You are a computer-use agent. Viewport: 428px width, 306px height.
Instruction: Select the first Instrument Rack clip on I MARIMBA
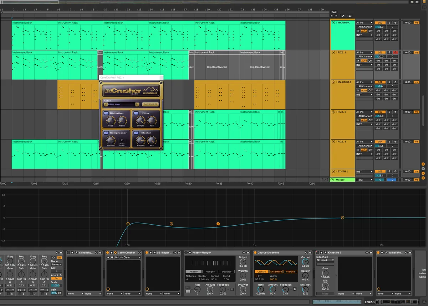[x=35, y=35]
